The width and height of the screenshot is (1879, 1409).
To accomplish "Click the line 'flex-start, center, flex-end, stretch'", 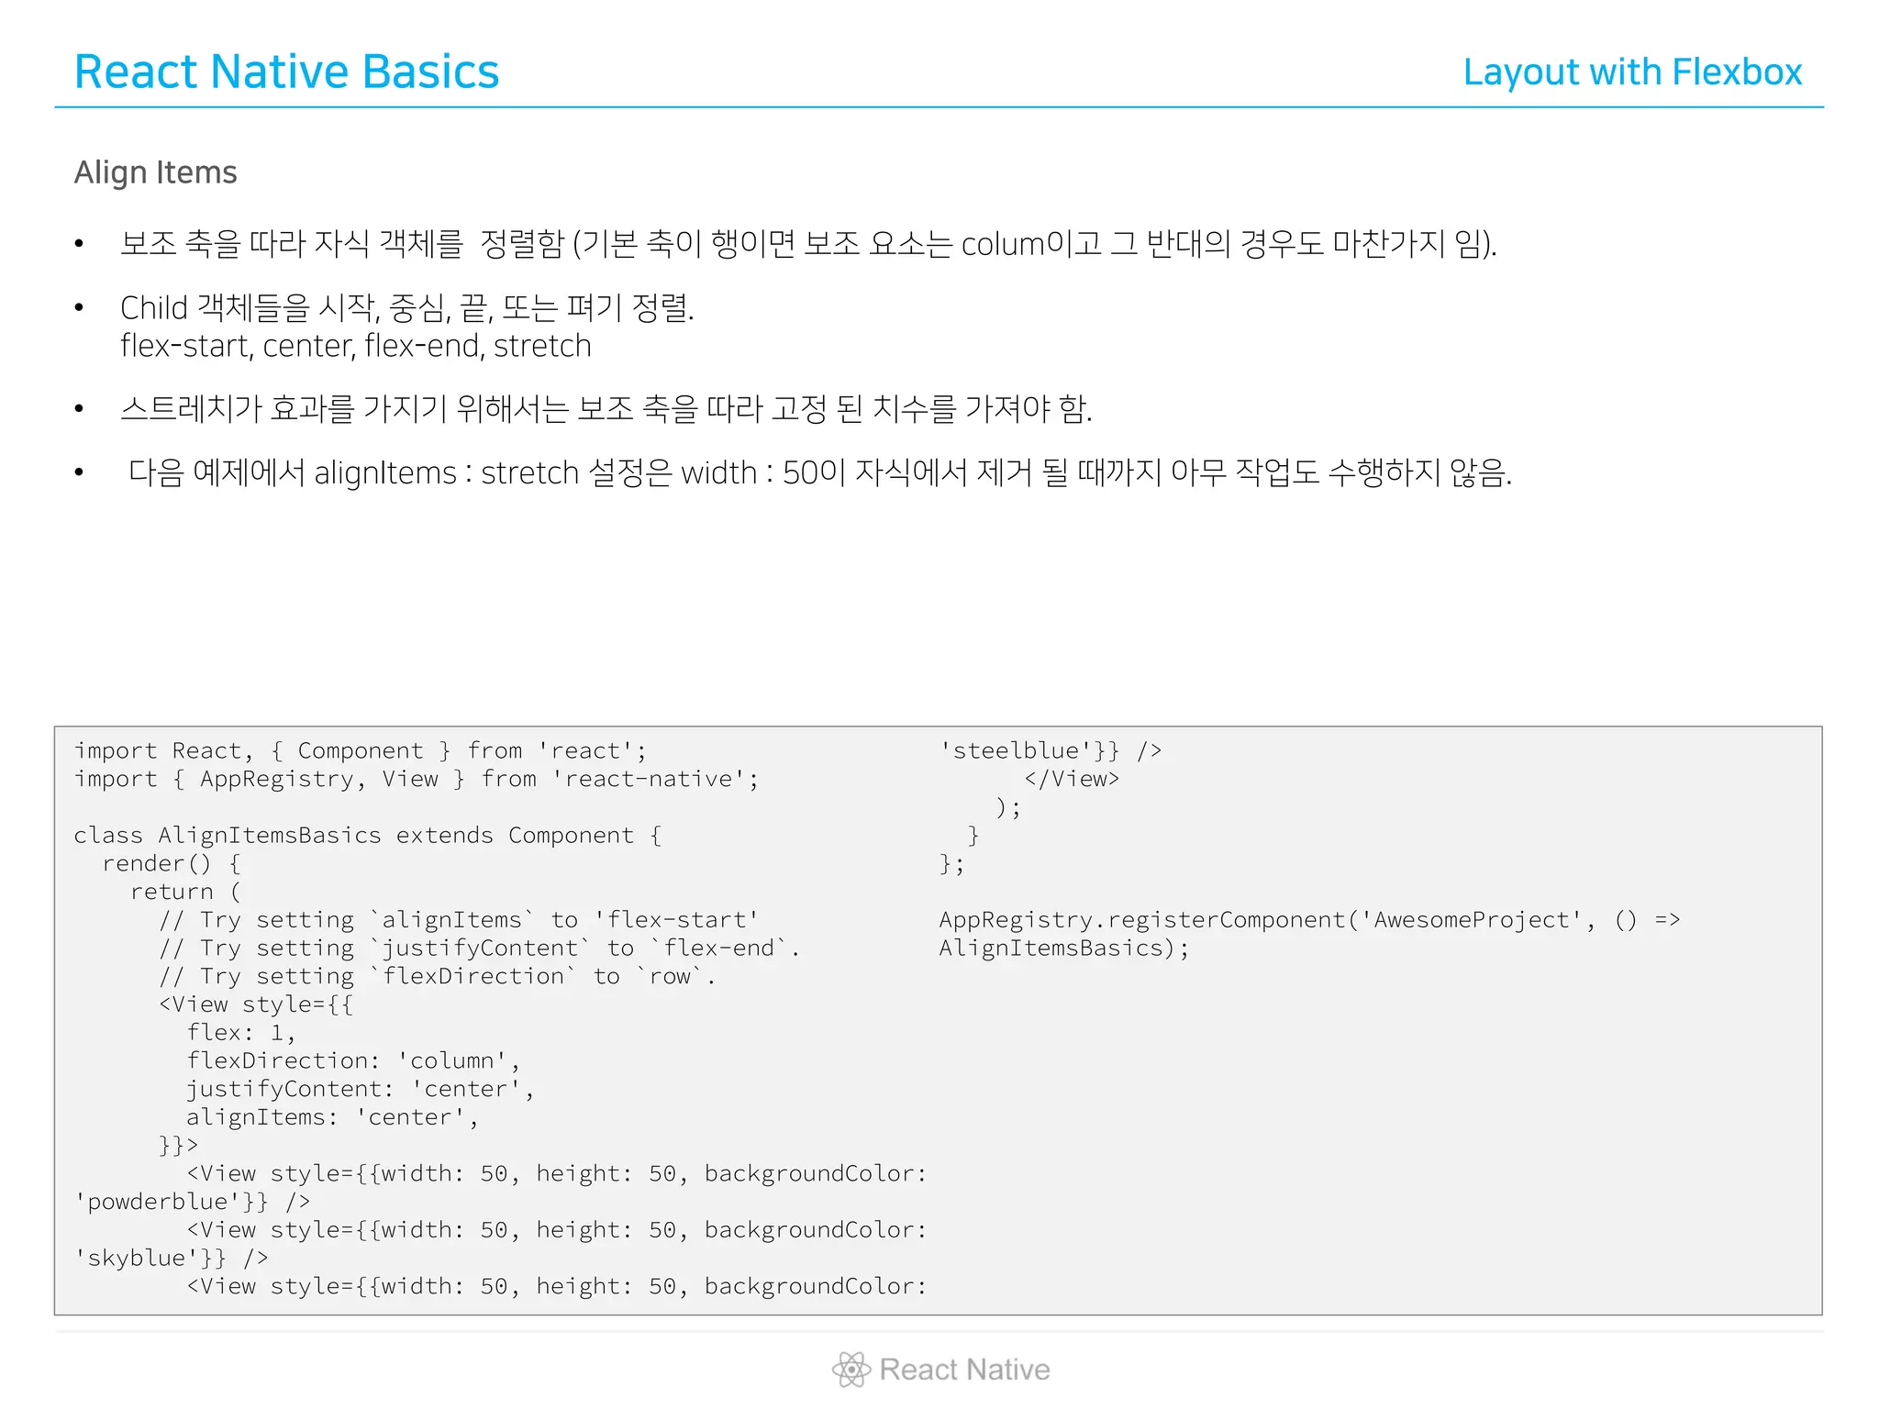I will [x=356, y=347].
